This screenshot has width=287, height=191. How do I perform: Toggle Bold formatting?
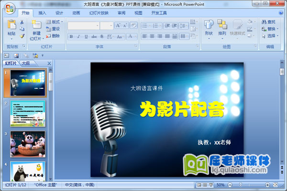point(71,36)
